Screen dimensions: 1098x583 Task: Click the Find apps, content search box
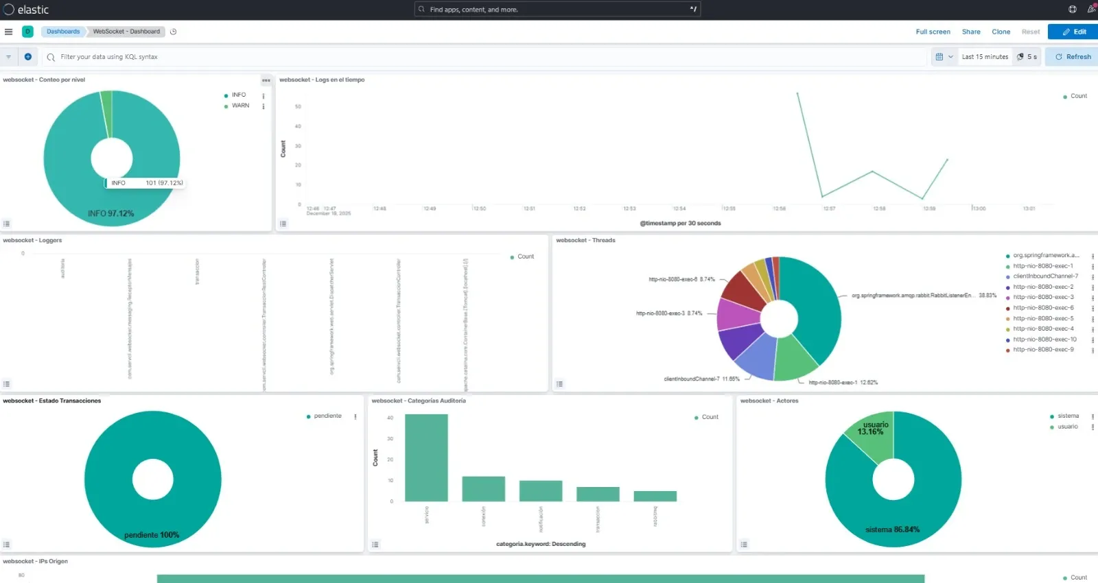pos(557,10)
